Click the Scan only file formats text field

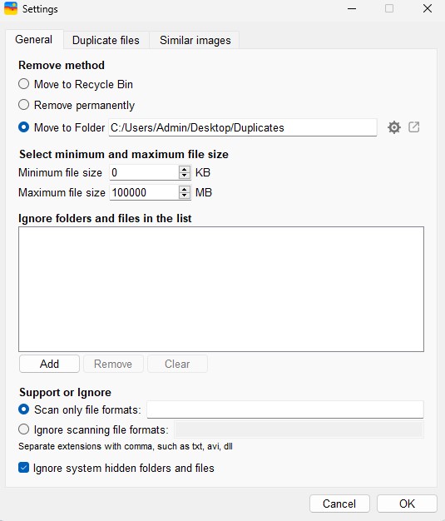[x=285, y=409]
